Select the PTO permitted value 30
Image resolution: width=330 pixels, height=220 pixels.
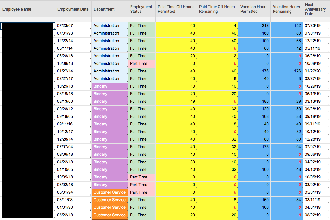pyautogui.click(x=176, y=162)
